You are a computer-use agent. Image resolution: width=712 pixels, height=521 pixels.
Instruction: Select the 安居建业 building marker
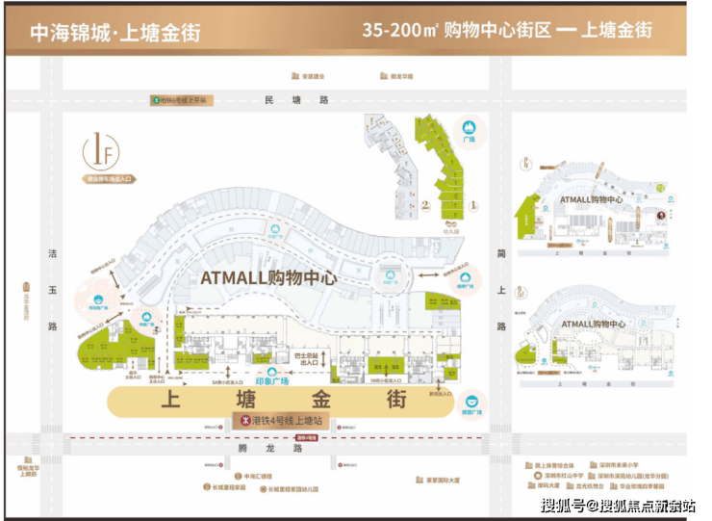(x=308, y=76)
